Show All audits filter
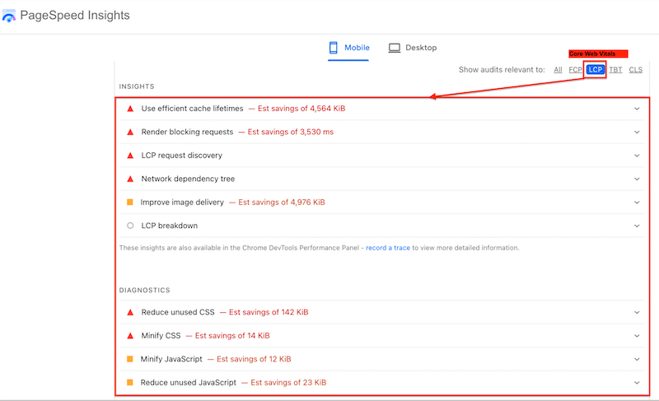659x401 pixels. [x=558, y=70]
